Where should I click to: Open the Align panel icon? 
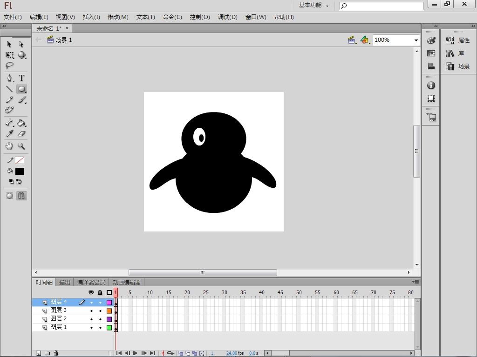431,66
